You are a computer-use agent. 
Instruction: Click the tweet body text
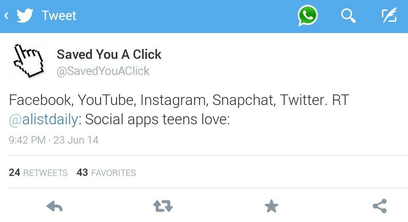tap(179, 109)
